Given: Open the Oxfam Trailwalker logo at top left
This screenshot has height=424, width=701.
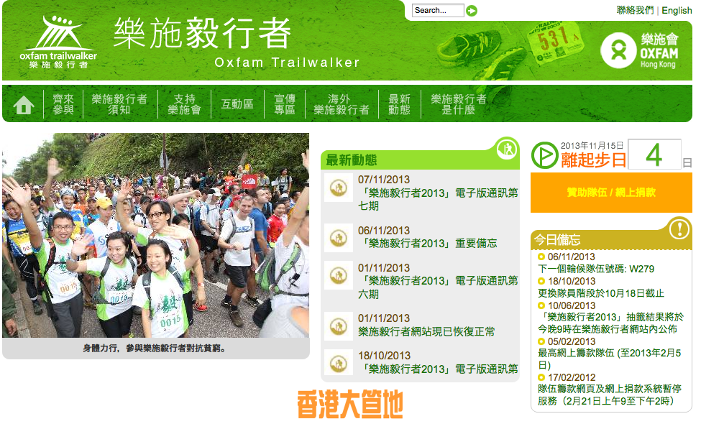Looking at the screenshot, I should click(58, 42).
